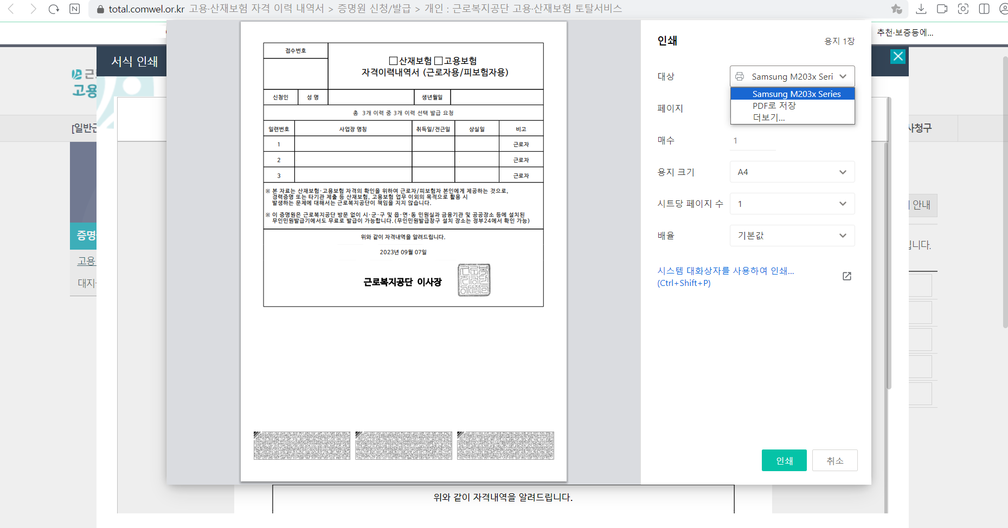The image size is (1008, 528).
Task: Click the bookmark star in the address bar
Action: pos(897,9)
